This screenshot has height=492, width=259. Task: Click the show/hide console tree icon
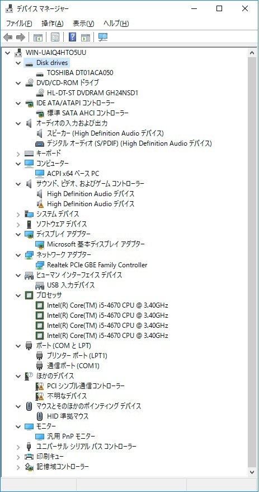point(38,38)
